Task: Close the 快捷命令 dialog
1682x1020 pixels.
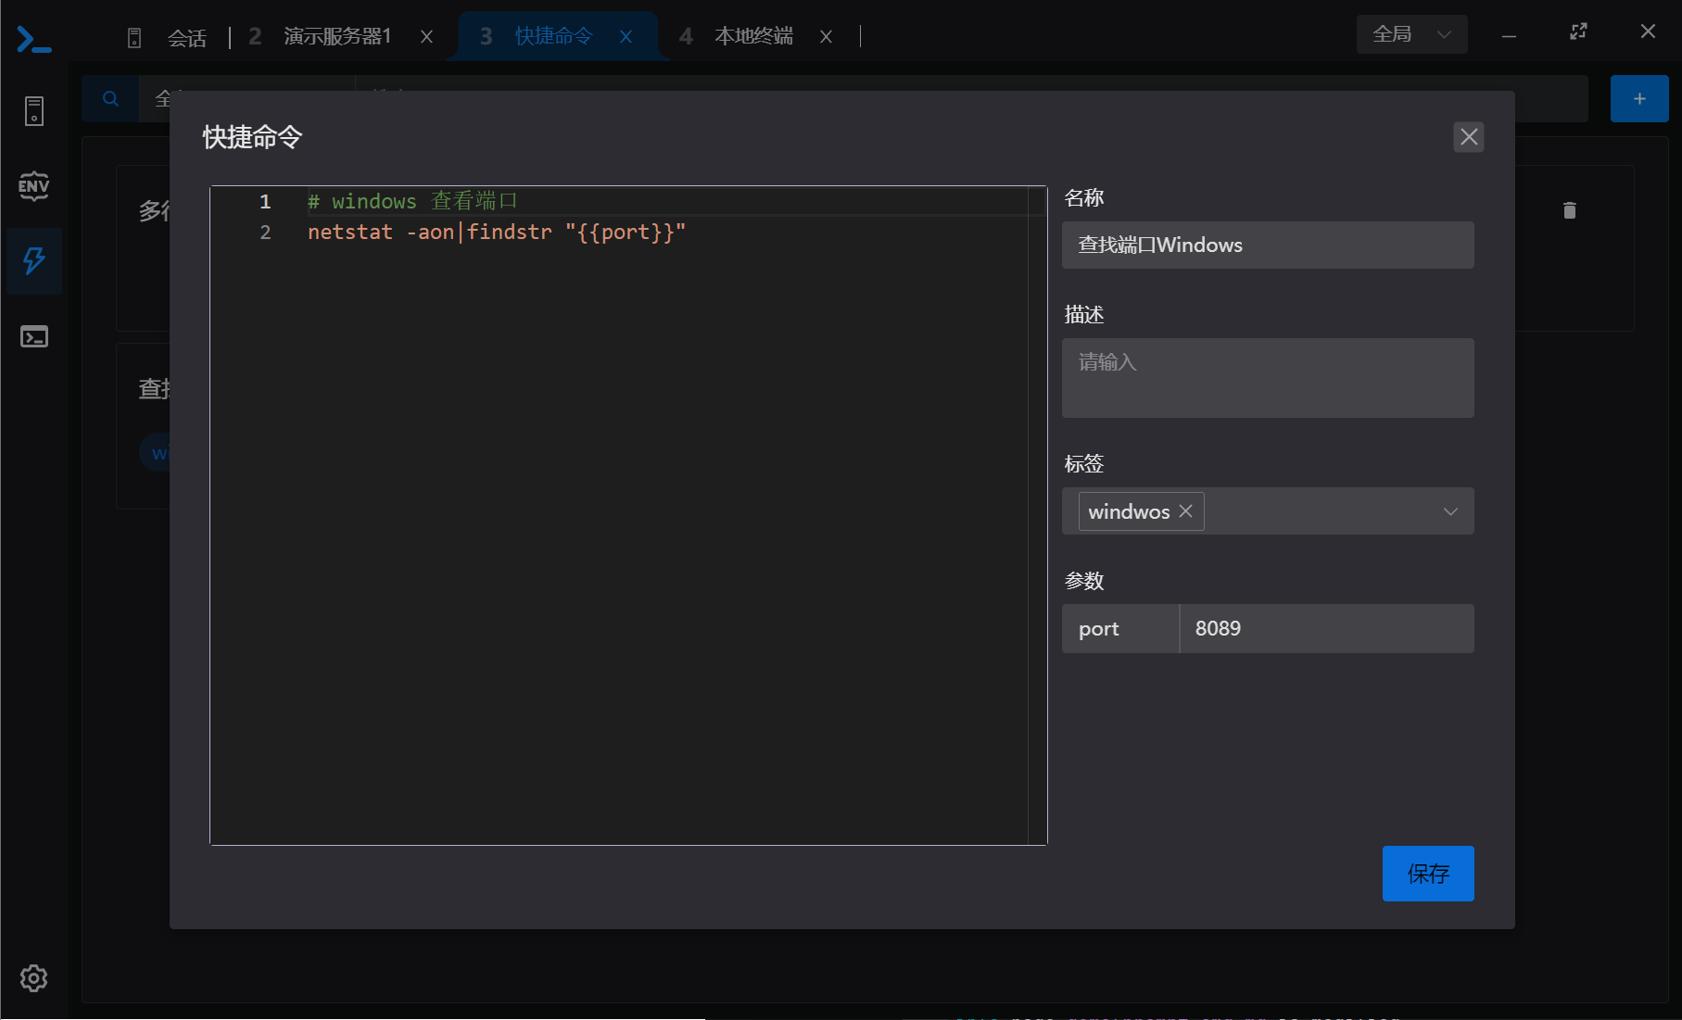Action: [x=1469, y=137]
